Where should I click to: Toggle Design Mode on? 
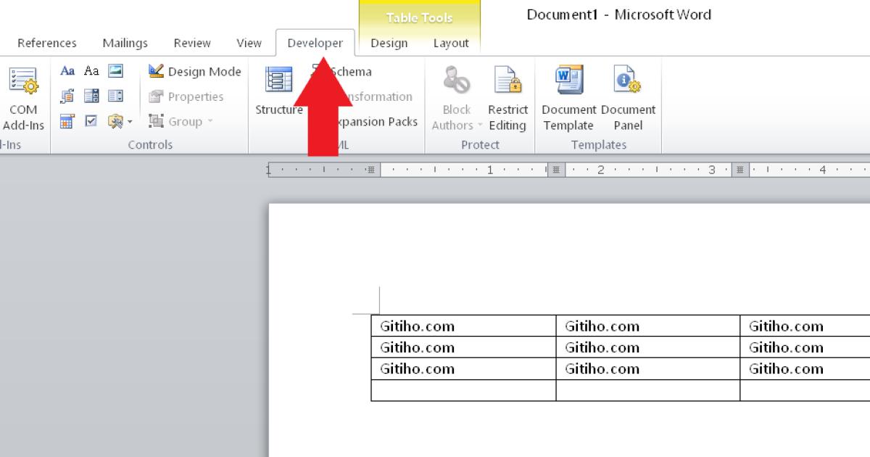click(194, 71)
